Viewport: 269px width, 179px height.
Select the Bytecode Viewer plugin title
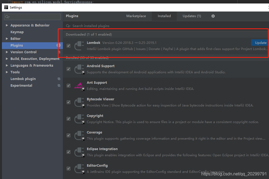(x=100, y=99)
